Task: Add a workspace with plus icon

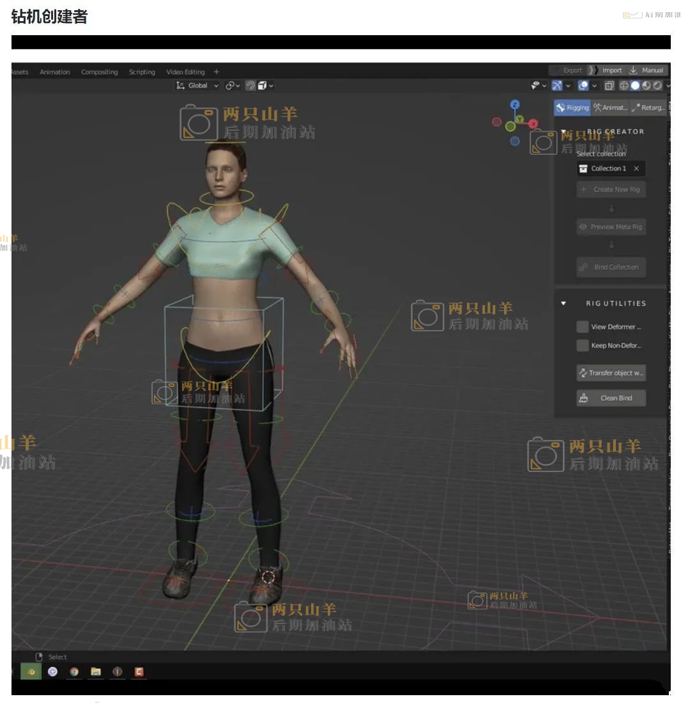Action: click(x=216, y=72)
